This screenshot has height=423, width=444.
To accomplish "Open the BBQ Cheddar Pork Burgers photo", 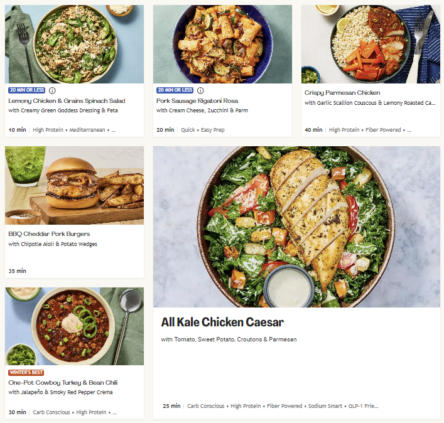I will pos(74,185).
